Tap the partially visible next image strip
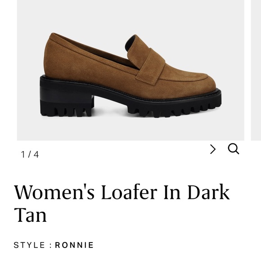The width and height of the screenshot is (261, 261). [256, 70]
